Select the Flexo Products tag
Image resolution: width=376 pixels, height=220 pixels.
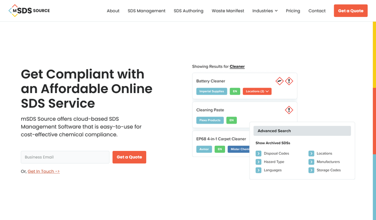point(210,120)
